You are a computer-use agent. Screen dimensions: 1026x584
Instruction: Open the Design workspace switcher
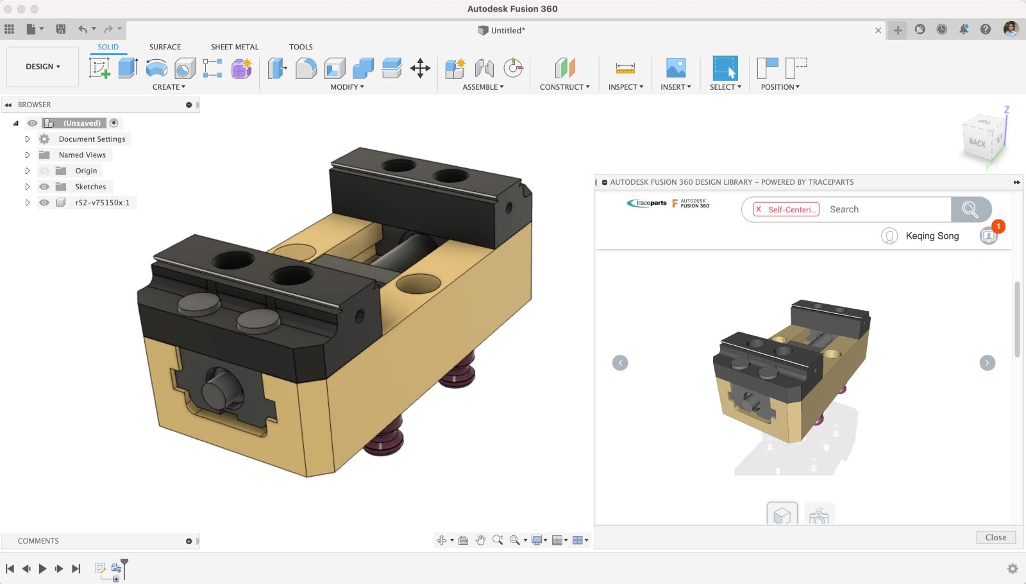(42, 66)
